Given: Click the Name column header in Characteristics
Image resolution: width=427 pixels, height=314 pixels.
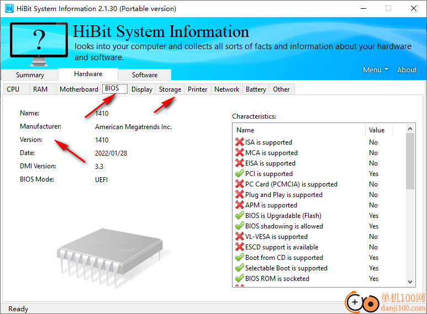Looking at the screenshot, I should (299, 130).
